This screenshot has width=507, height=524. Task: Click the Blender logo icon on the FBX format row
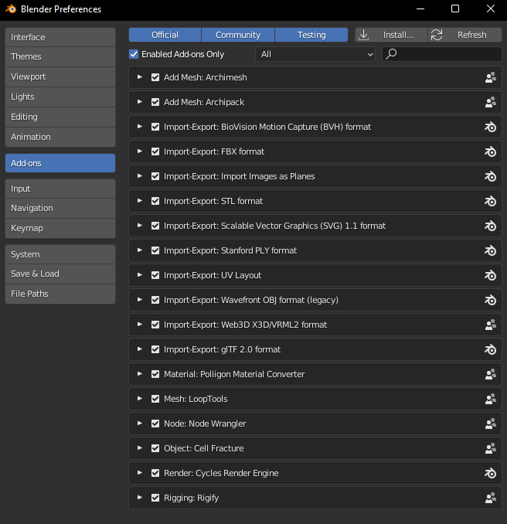pyautogui.click(x=490, y=151)
